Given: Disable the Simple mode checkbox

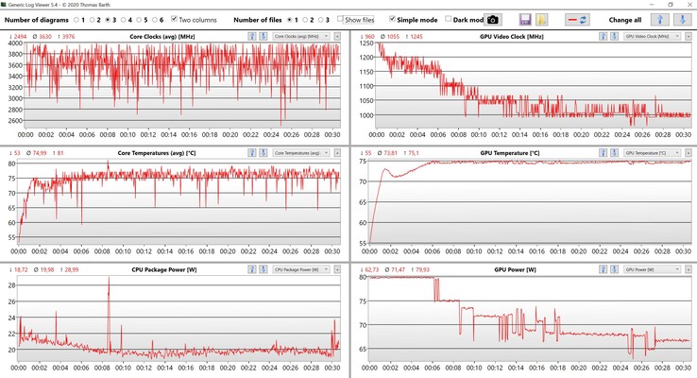Looking at the screenshot, I should click(392, 19).
